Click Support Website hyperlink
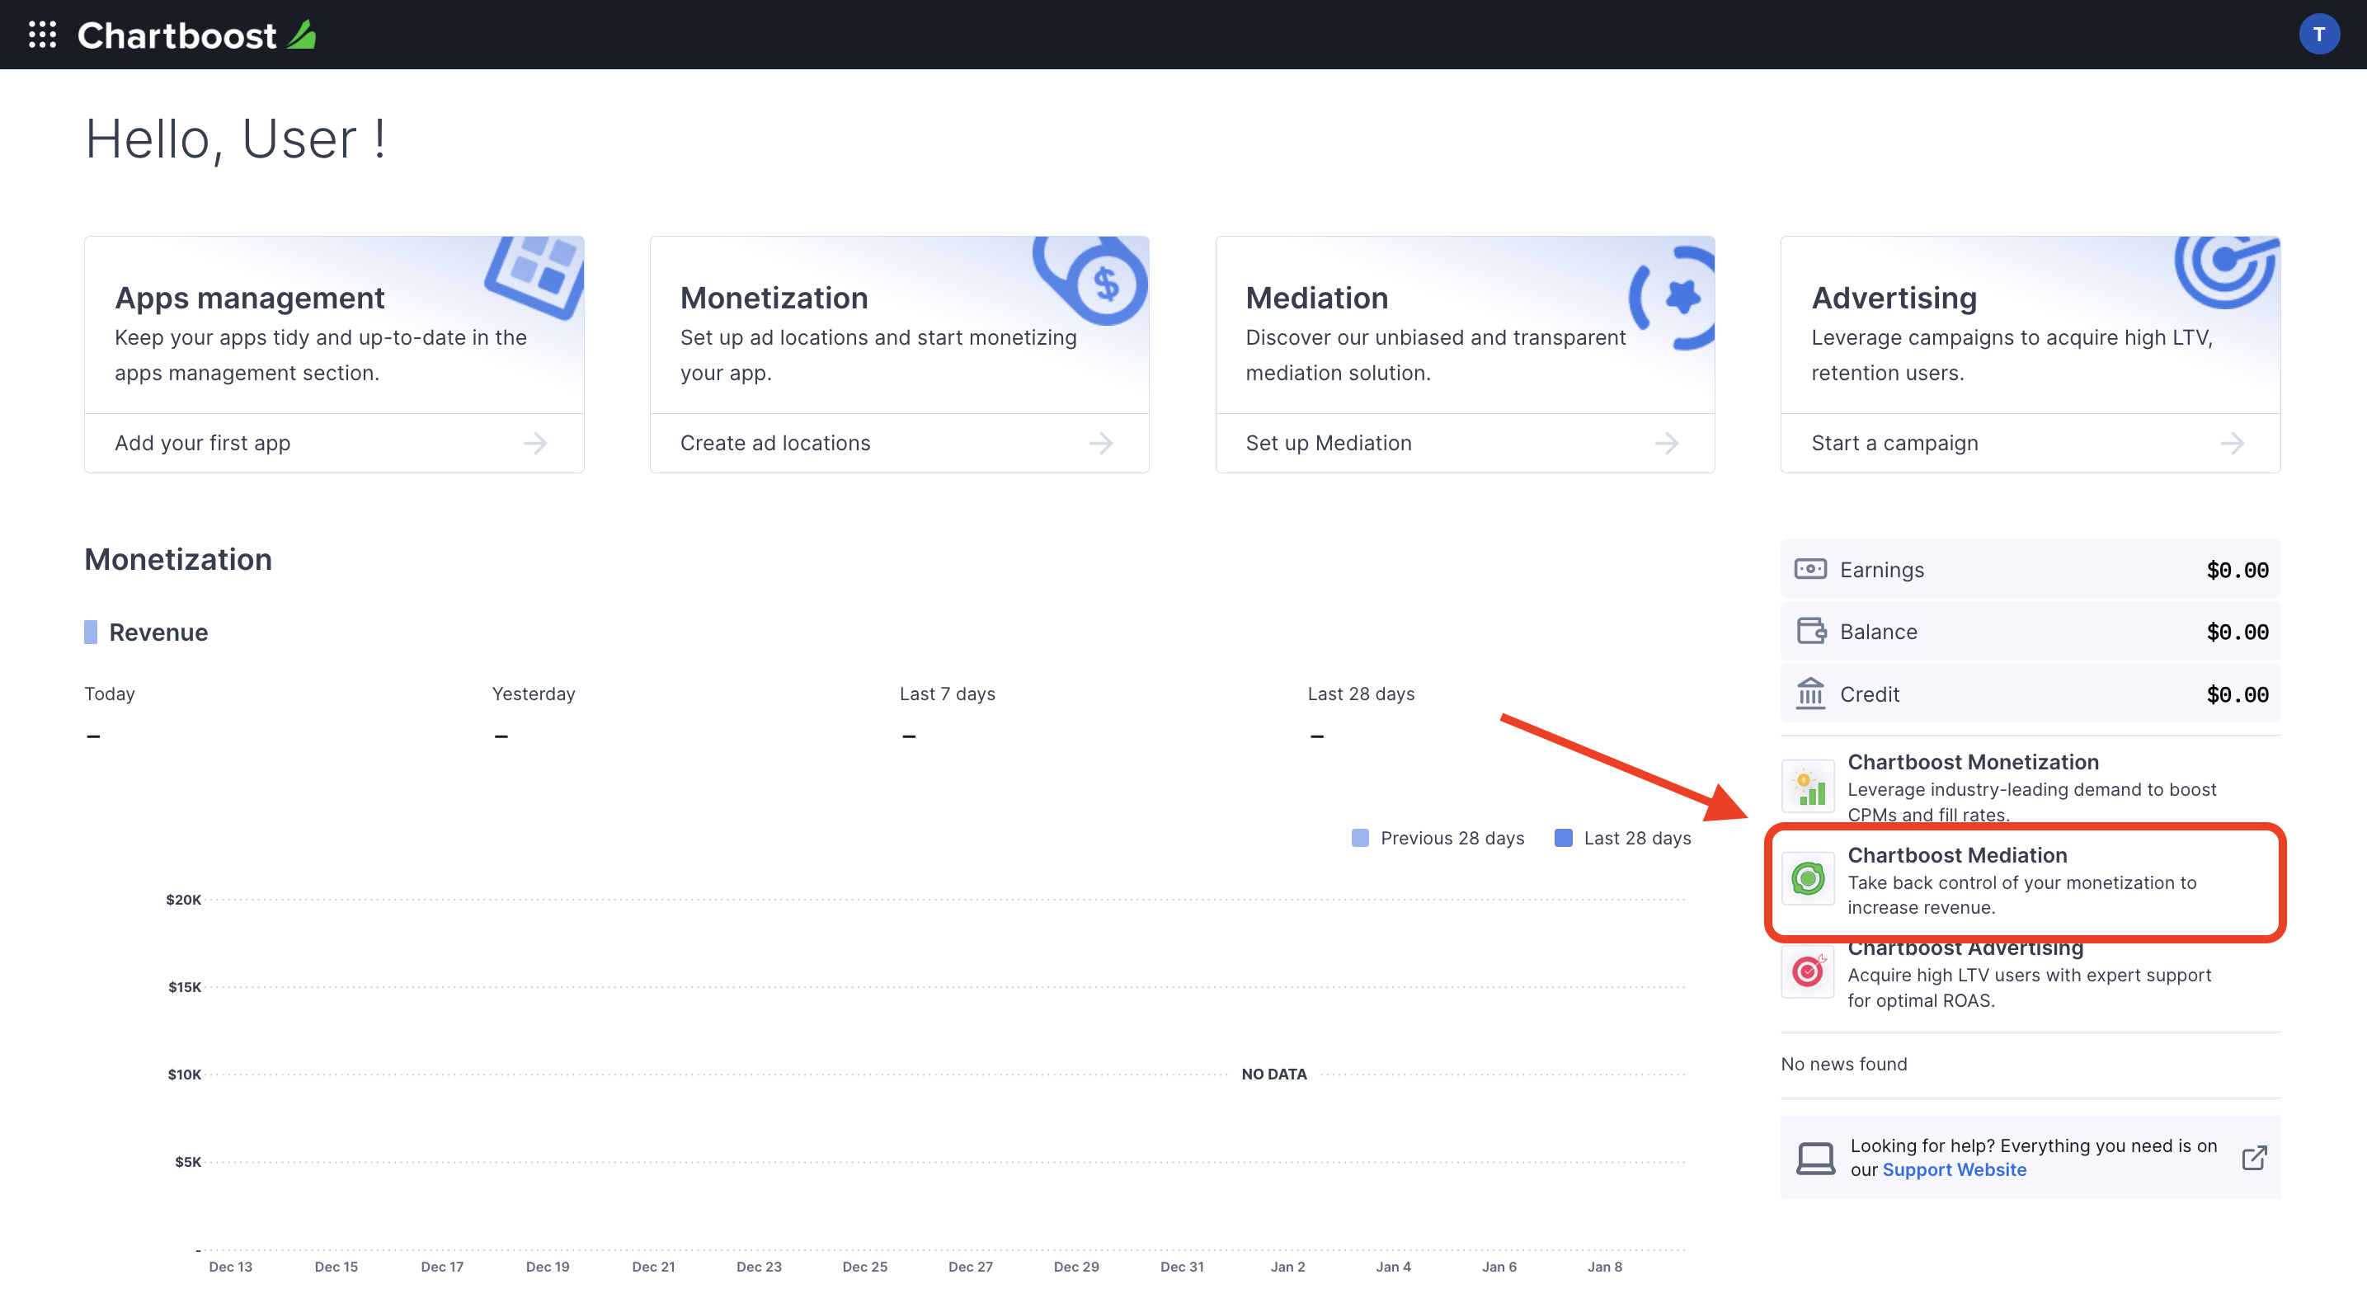The height and width of the screenshot is (1298, 2367). click(1955, 1169)
